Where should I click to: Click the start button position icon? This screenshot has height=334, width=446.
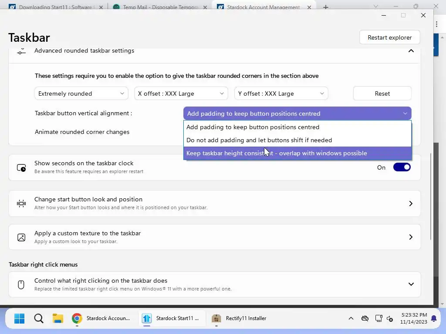pos(21,204)
